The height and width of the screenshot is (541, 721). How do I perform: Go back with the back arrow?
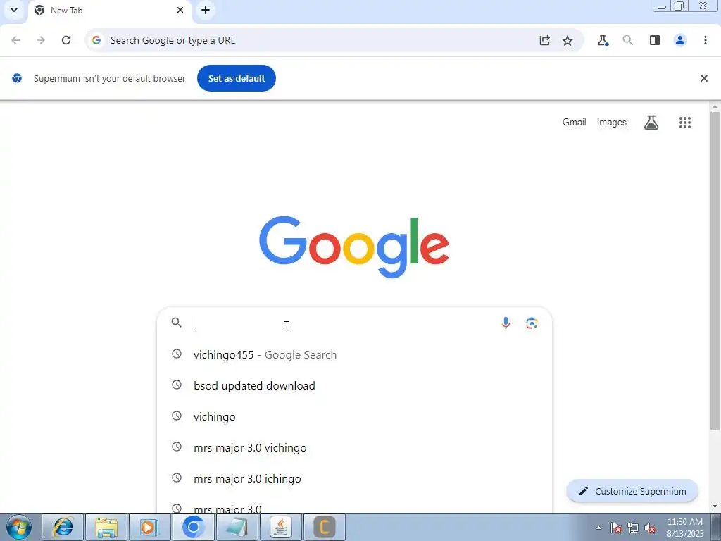(15, 40)
